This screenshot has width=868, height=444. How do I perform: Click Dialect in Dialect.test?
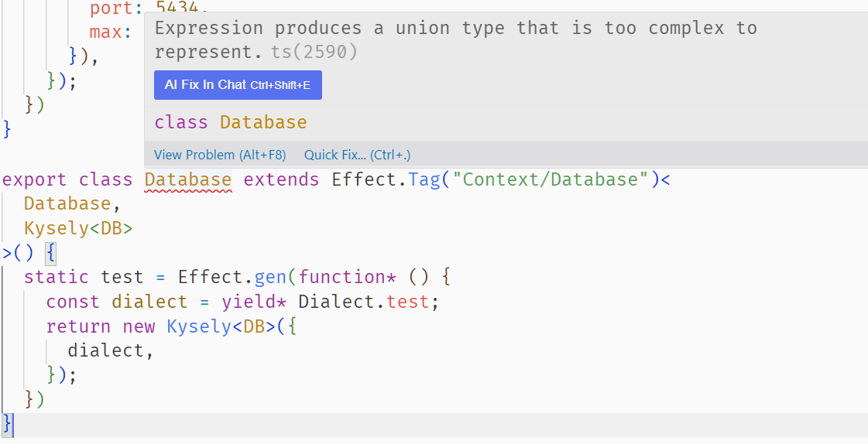[x=336, y=302]
